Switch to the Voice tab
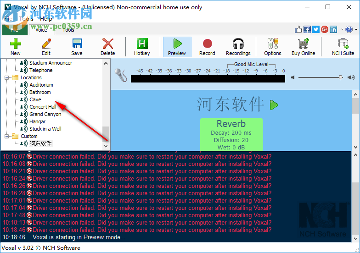The height and width of the screenshot is (253, 360). (41, 30)
